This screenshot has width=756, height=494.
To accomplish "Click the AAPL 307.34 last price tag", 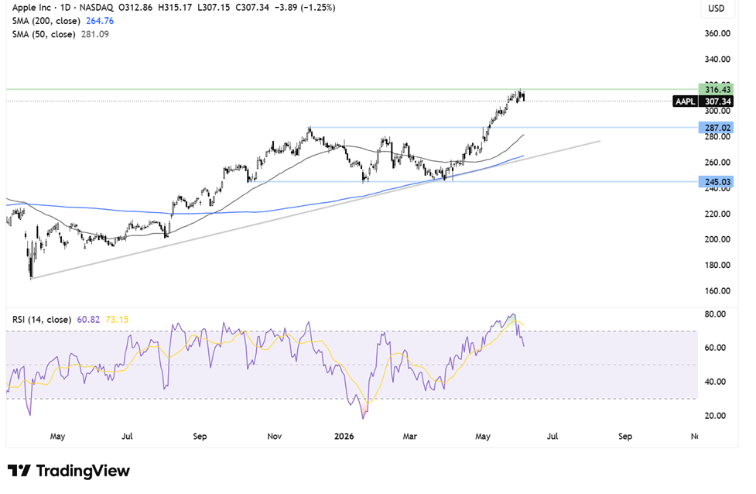I will tap(703, 101).
